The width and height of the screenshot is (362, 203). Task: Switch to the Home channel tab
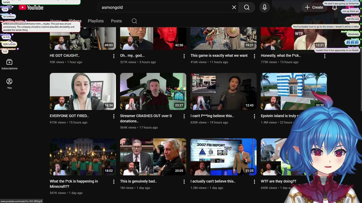[56, 21]
